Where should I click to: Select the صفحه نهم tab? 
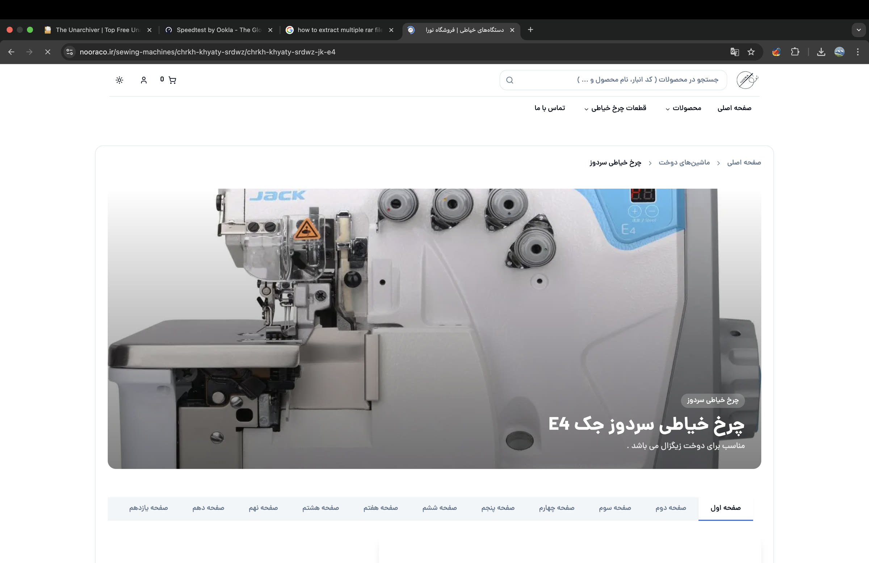tap(263, 508)
